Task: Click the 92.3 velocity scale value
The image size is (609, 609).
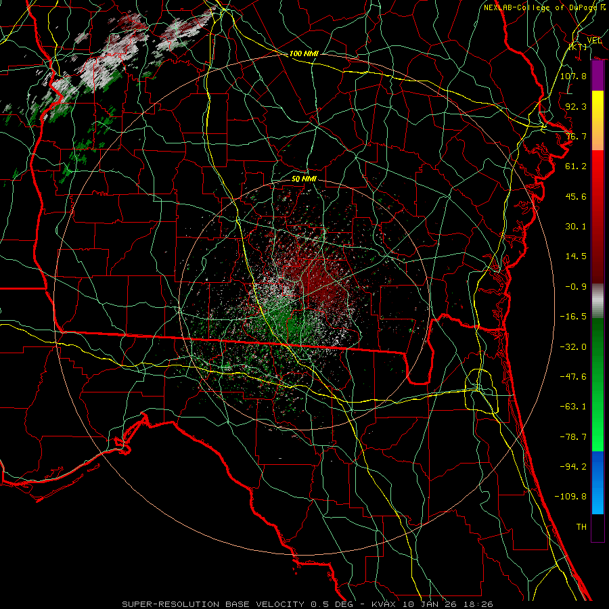Action: [x=576, y=106]
